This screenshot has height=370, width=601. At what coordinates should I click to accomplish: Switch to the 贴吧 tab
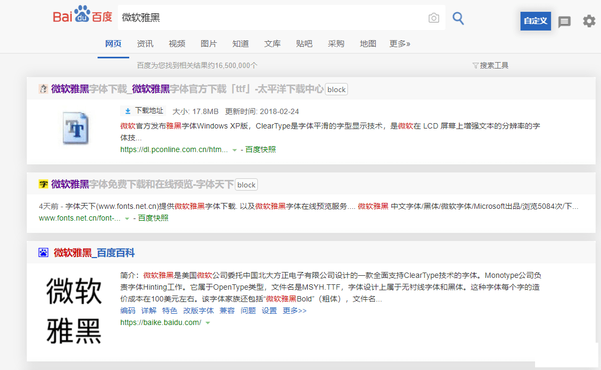tap(304, 44)
